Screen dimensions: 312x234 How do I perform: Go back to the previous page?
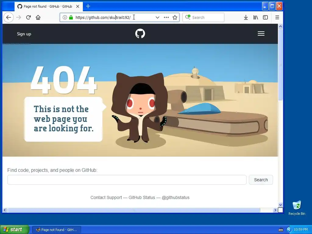point(9,17)
